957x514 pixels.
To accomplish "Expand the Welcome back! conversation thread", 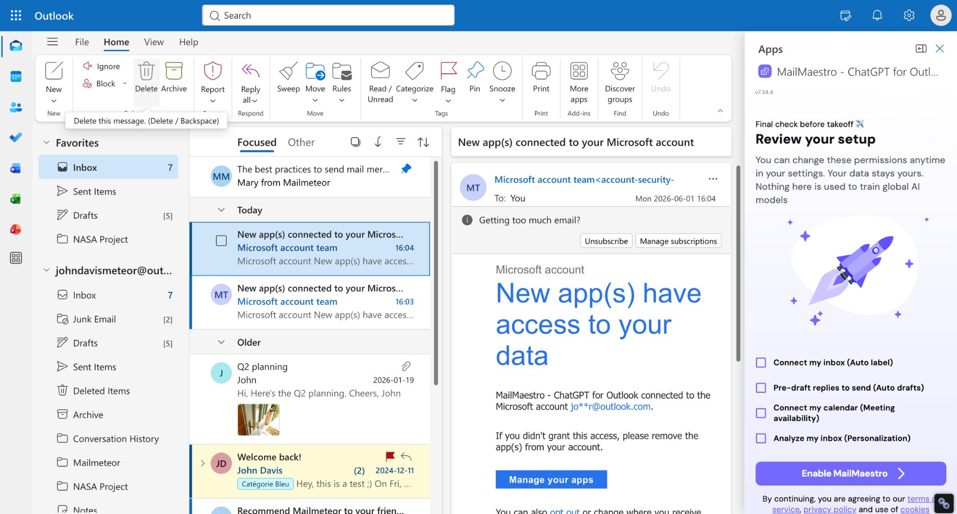I will (x=202, y=463).
